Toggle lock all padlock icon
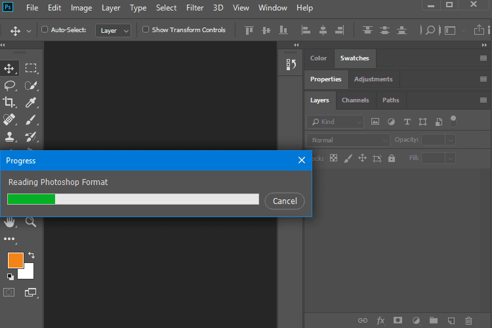Screen dimensions: 492x328 (x=391, y=158)
